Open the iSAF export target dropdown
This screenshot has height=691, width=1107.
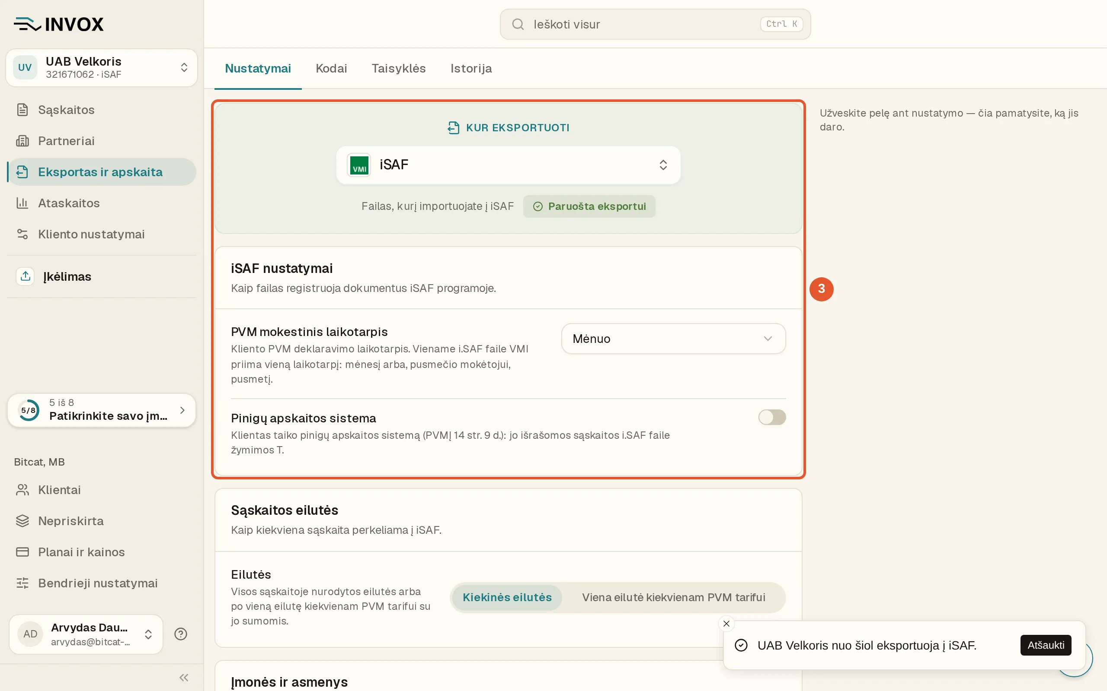click(508, 165)
